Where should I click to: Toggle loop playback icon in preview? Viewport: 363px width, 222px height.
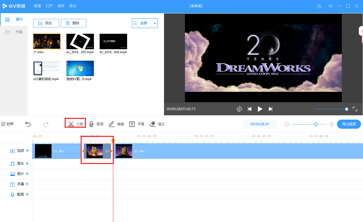point(239,109)
